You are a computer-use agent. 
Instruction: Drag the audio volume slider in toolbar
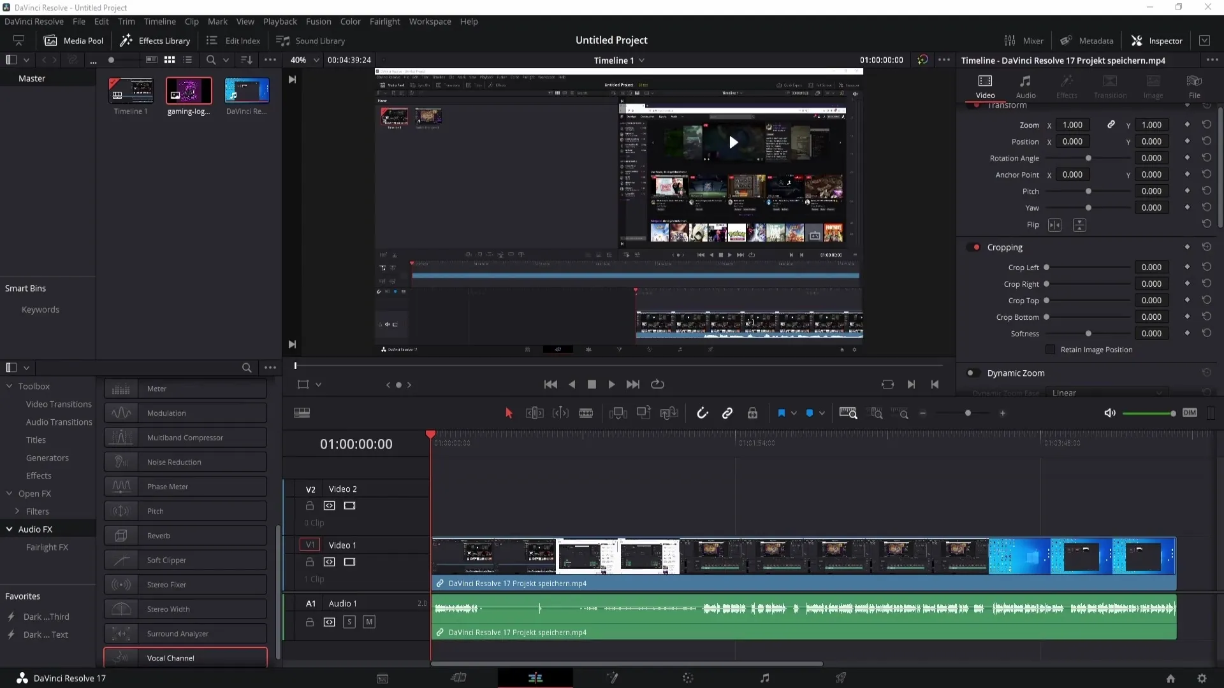click(1173, 413)
